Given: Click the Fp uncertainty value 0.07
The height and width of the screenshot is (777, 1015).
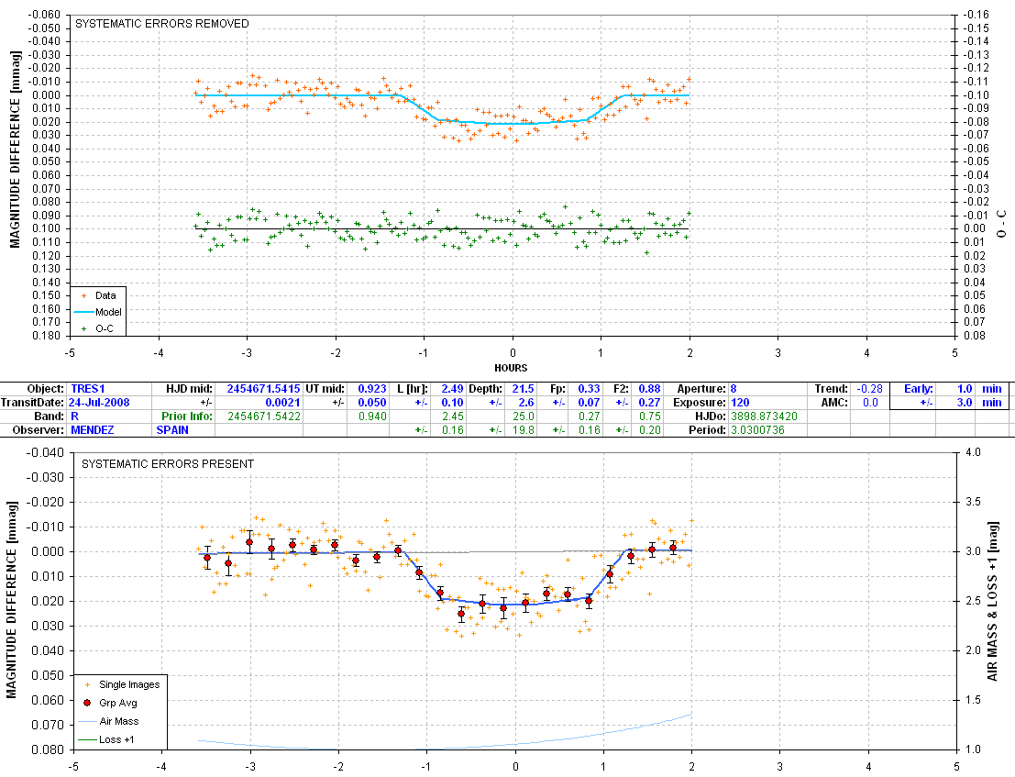Looking at the screenshot, I should [x=589, y=402].
